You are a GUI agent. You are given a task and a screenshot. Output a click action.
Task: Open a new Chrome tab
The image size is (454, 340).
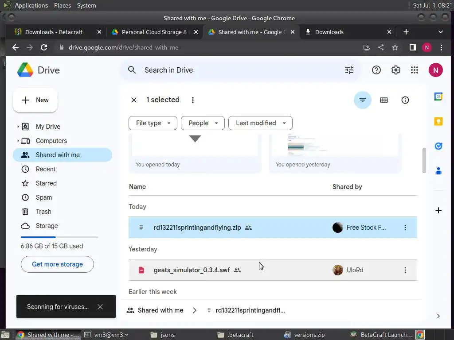(x=406, y=32)
